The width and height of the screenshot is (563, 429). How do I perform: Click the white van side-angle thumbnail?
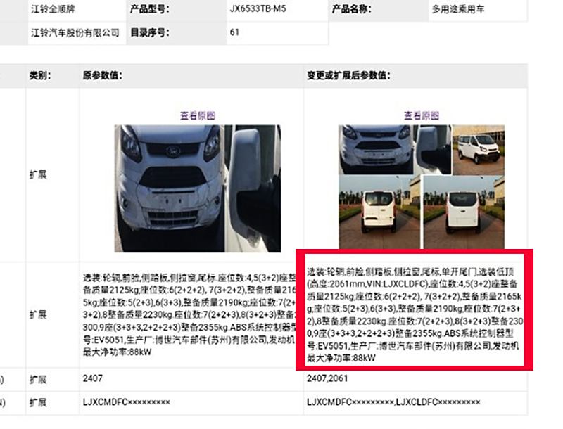[479, 150]
